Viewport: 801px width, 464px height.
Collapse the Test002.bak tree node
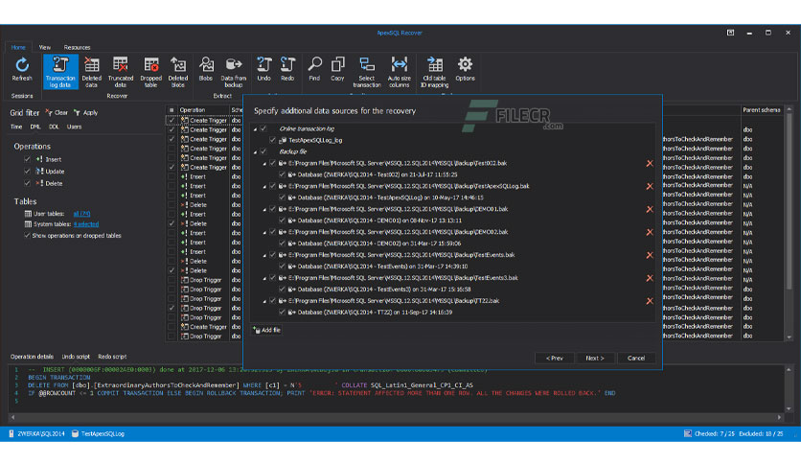[264, 164]
